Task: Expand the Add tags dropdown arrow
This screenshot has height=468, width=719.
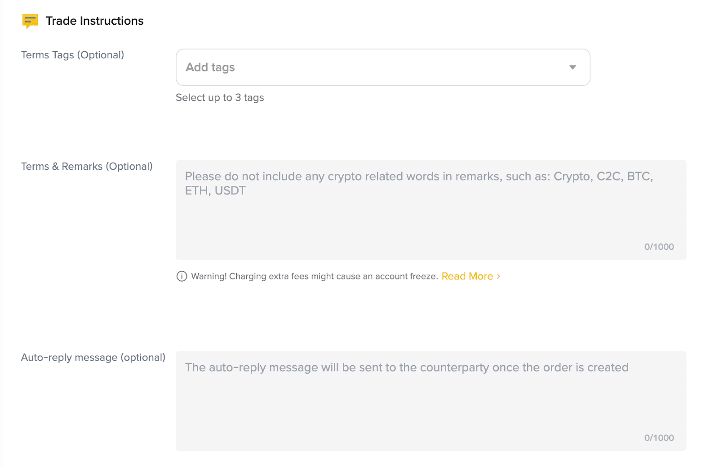Action: [573, 67]
